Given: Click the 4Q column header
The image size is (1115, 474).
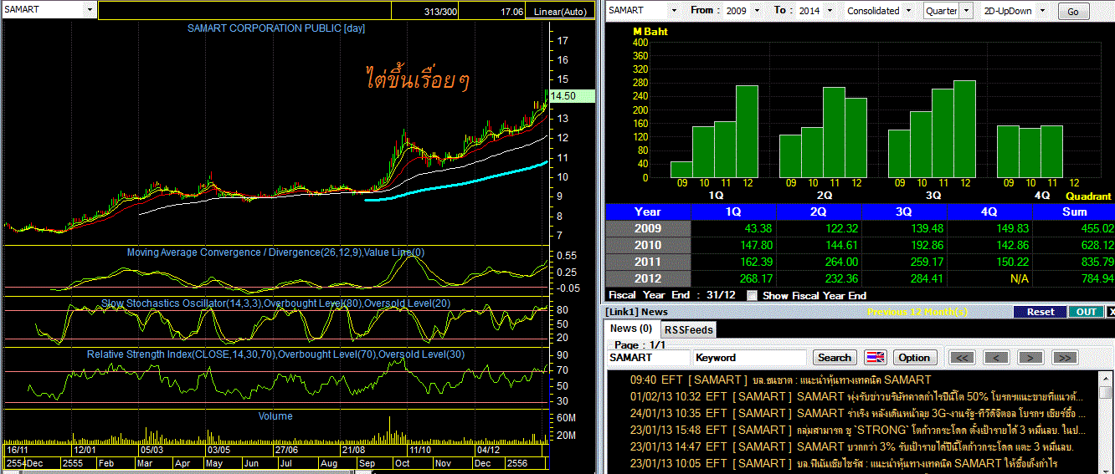Looking at the screenshot, I should tap(989, 212).
